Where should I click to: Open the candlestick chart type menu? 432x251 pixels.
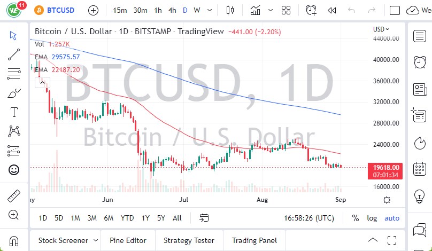tap(230, 10)
